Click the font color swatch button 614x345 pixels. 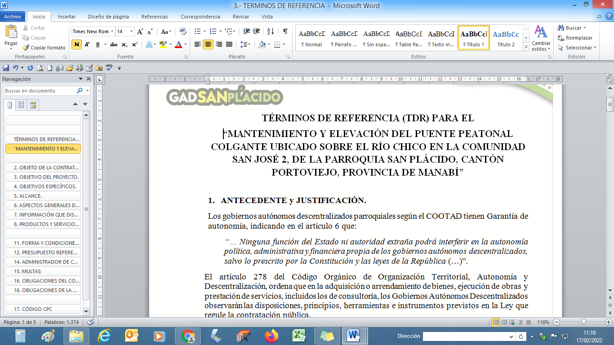[178, 44]
